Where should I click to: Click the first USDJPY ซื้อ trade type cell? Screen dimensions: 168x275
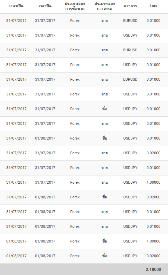[104, 109]
